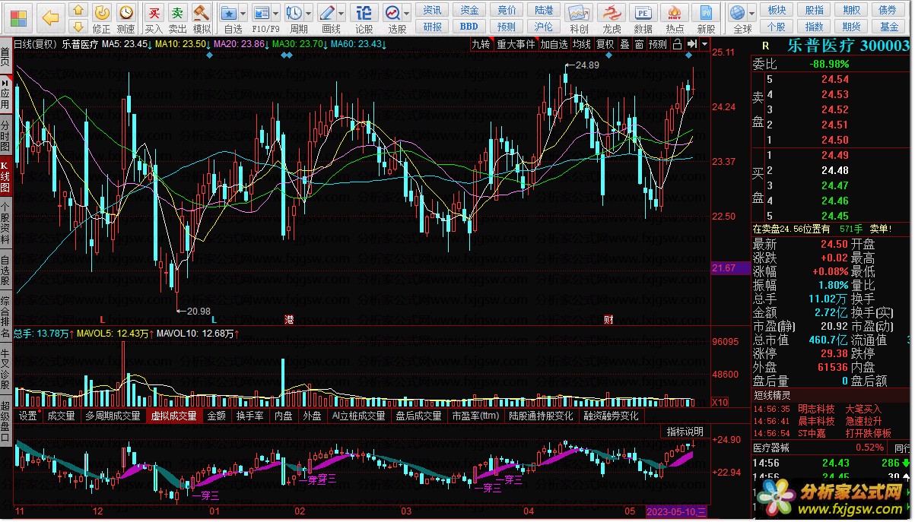The height and width of the screenshot is (522, 915).
Task: Click the 指标说明 button
Action: click(685, 432)
